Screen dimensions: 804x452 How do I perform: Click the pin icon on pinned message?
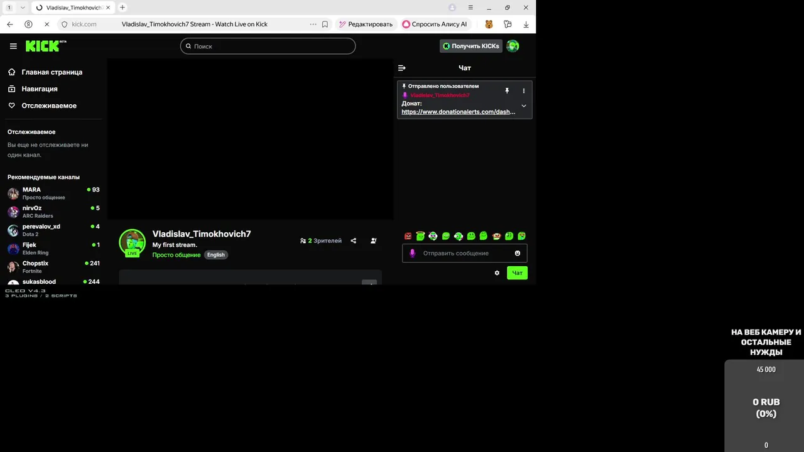click(507, 91)
